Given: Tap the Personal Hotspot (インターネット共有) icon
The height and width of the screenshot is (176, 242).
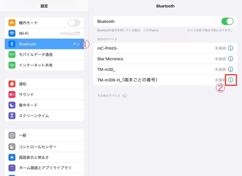Looking at the screenshot, I should point(12,65).
